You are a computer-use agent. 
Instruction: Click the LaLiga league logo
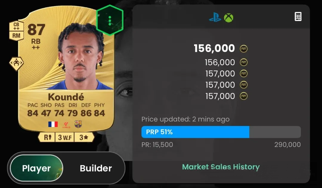(66, 125)
